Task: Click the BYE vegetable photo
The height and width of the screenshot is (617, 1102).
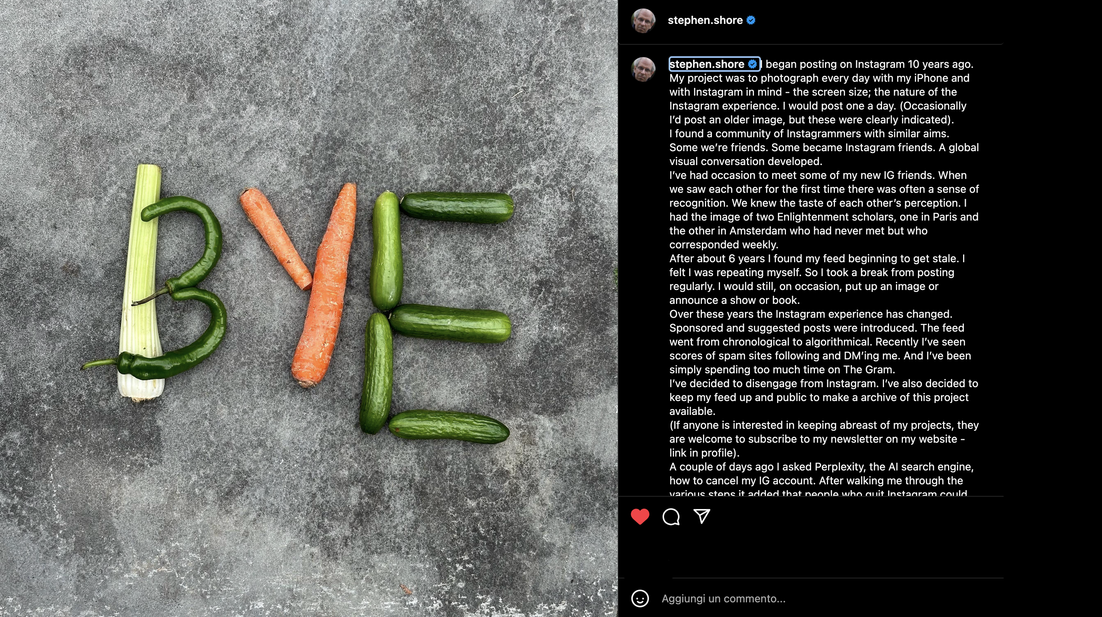Action: click(x=308, y=308)
